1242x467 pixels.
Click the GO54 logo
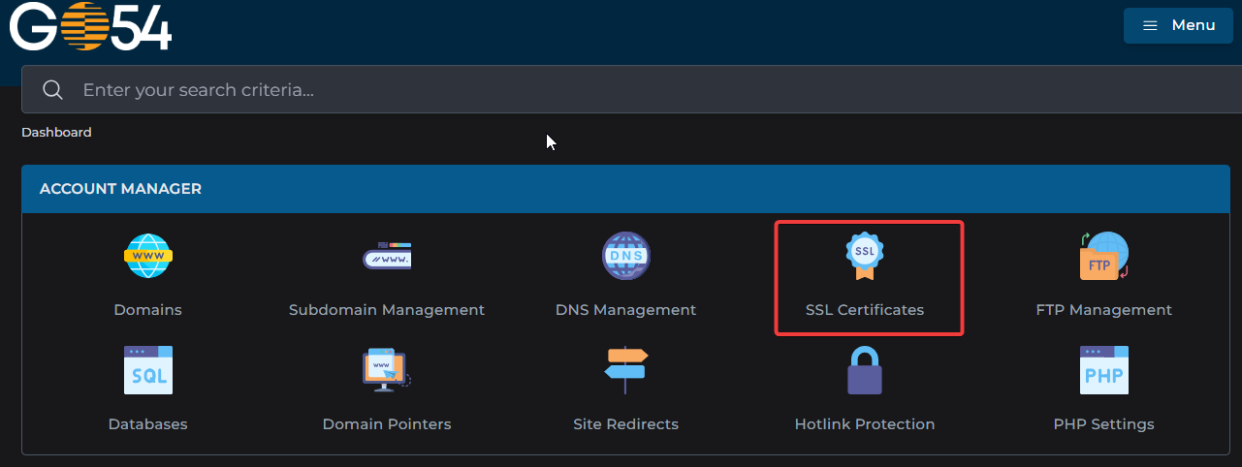pos(90,26)
